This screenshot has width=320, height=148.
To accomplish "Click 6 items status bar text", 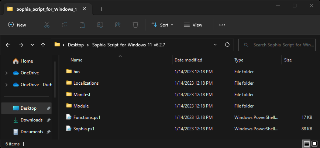I will pos(13,144).
